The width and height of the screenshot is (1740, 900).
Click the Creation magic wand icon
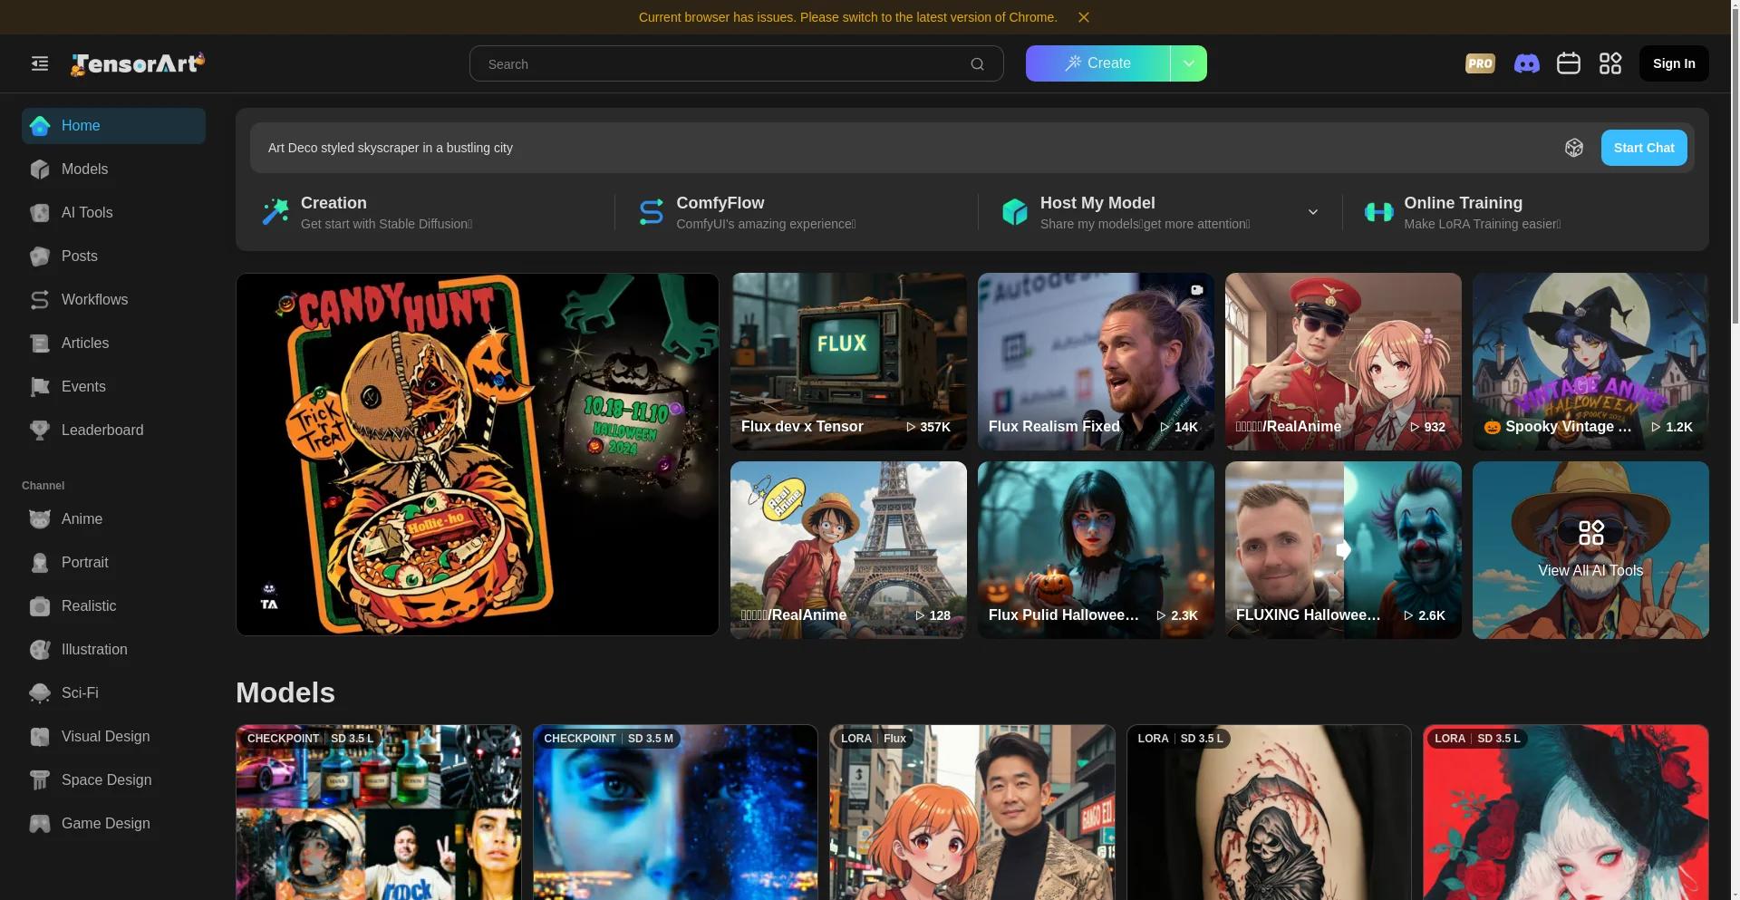(x=275, y=212)
